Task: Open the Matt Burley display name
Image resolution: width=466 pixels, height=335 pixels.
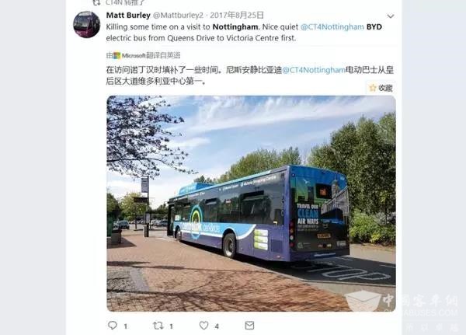Action: coord(128,16)
